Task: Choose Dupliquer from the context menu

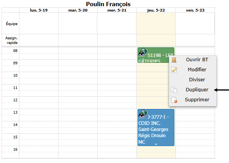Action: click(197, 90)
